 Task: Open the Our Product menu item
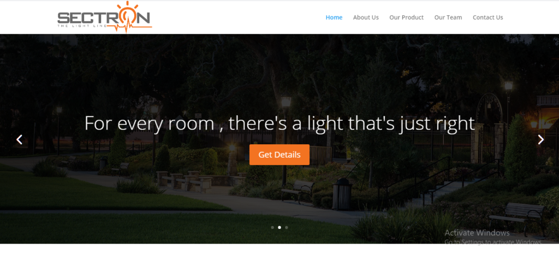click(406, 17)
